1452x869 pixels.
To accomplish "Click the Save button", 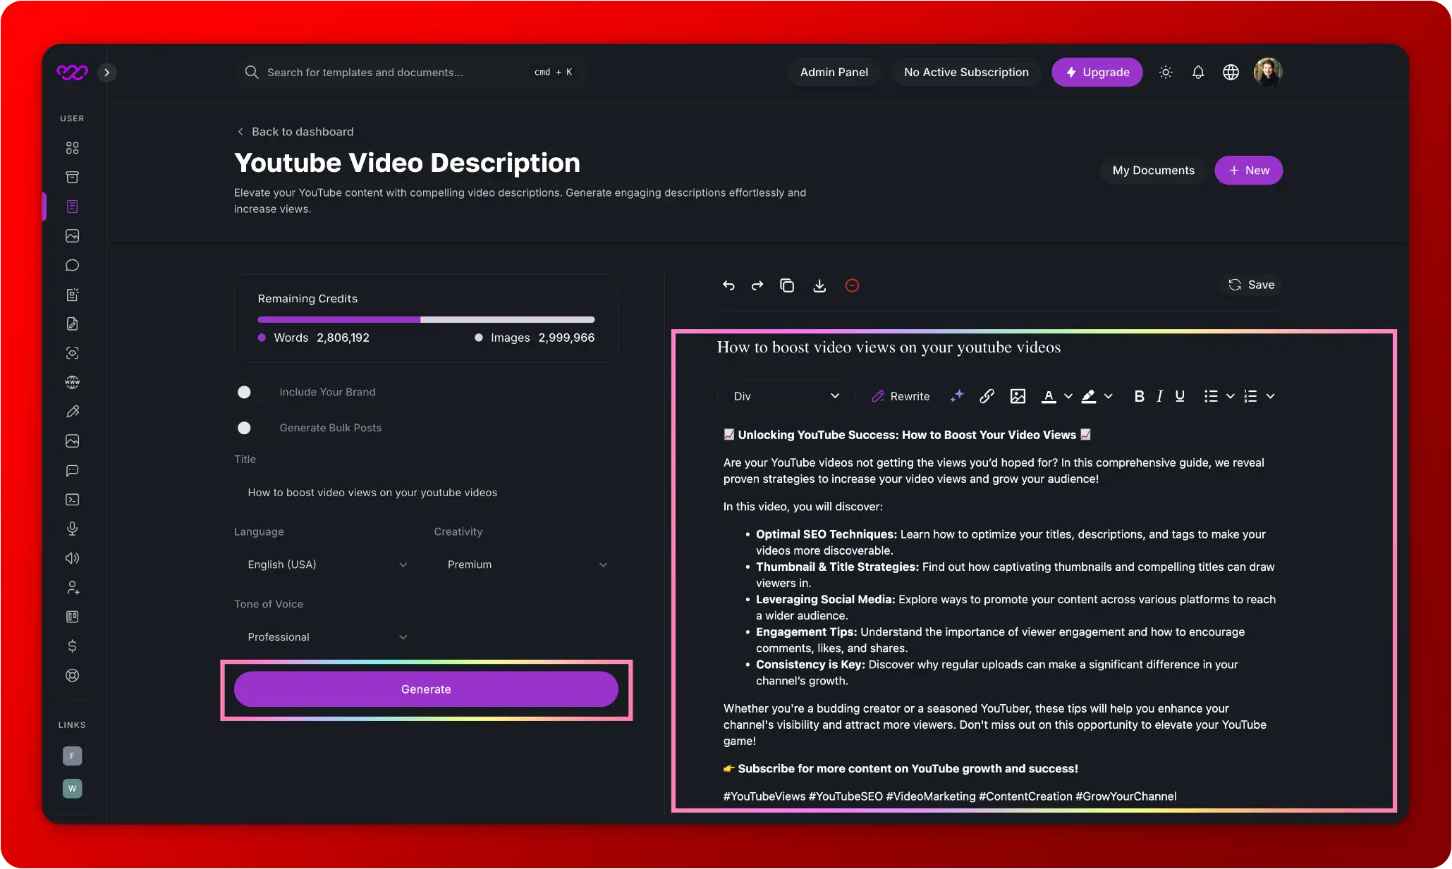I will tap(1252, 285).
